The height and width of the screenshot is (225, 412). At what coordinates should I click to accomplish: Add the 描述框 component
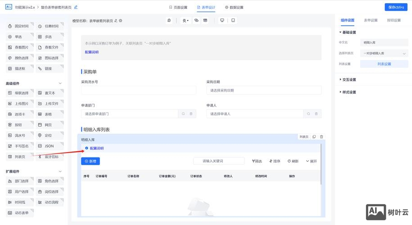(20, 68)
